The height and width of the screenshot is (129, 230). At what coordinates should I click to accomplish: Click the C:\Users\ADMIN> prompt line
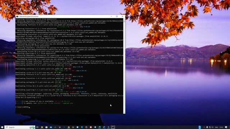coord(23,107)
